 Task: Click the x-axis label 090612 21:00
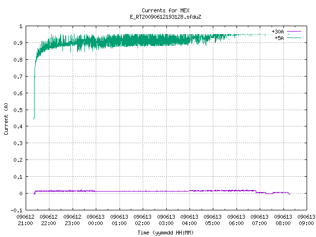[25, 220]
